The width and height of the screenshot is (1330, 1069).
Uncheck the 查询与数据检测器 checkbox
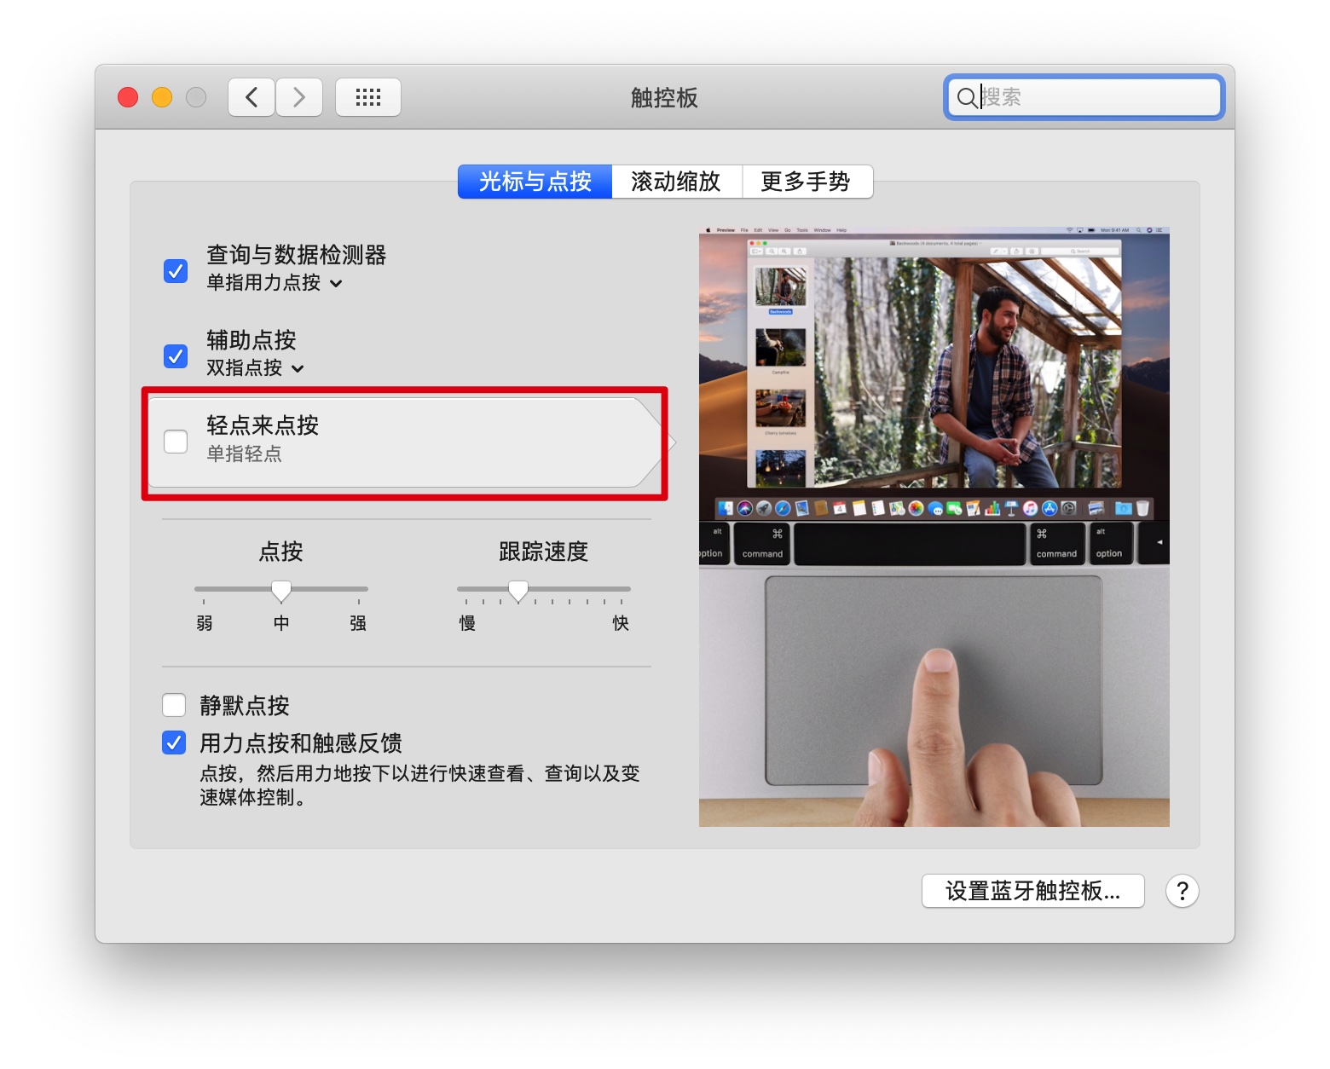pos(176,271)
